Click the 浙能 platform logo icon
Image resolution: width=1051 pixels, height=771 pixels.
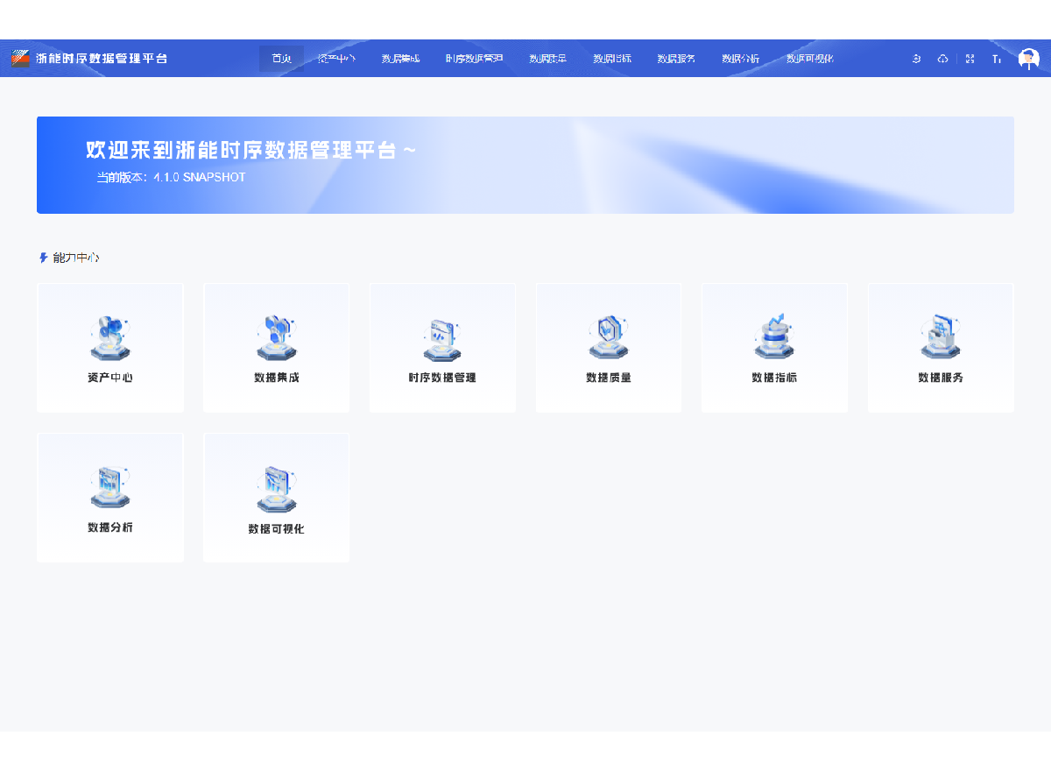(x=20, y=59)
